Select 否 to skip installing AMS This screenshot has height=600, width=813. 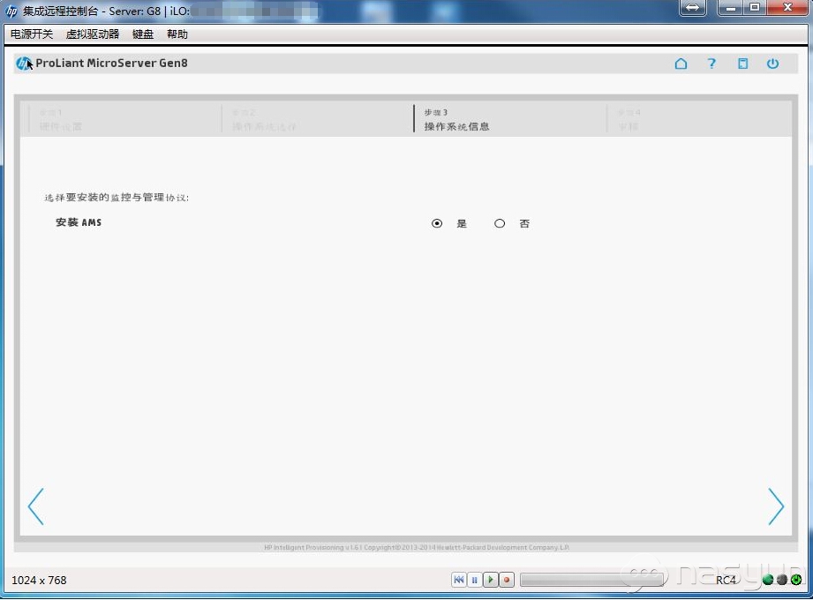click(x=500, y=223)
